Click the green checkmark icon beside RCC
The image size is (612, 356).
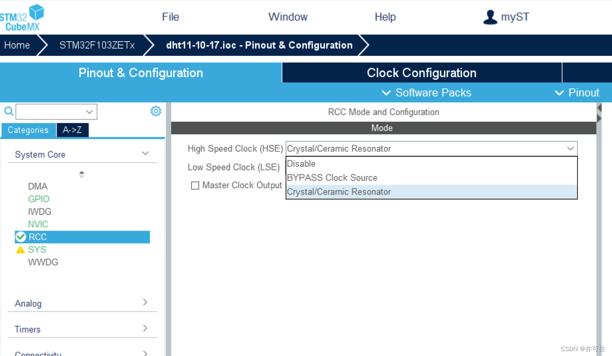pos(20,237)
